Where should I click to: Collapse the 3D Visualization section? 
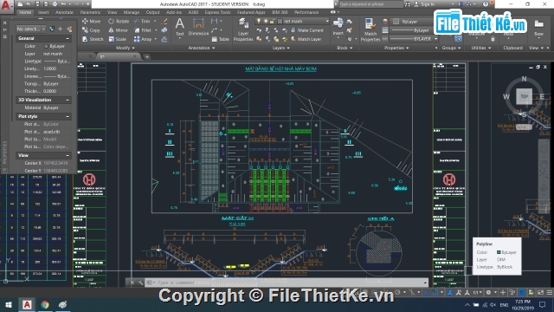pos(68,101)
